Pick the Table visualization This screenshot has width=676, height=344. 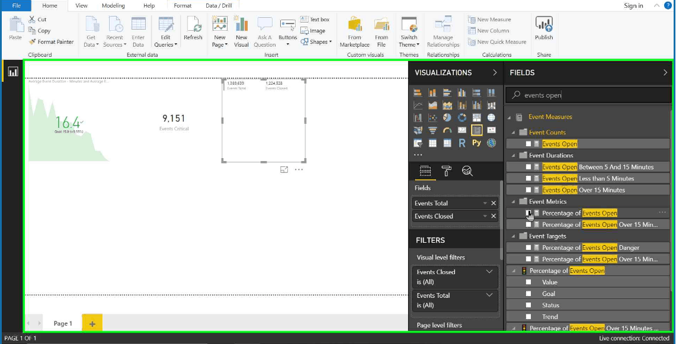[432, 143]
